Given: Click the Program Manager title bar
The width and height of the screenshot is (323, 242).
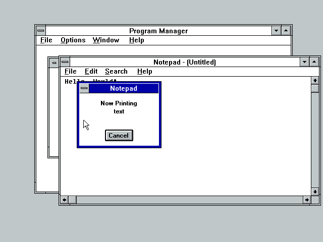Looking at the screenshot, I should point(158,31).
